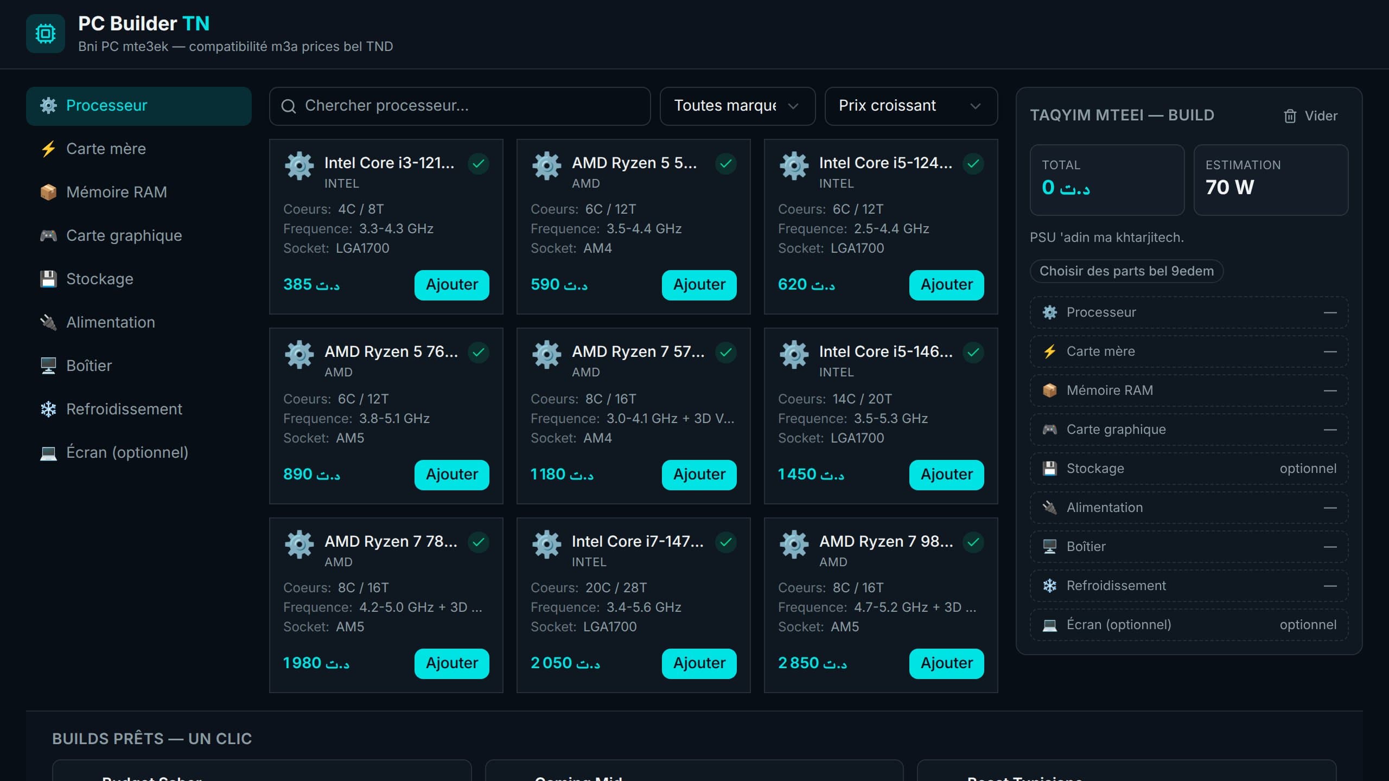Image resolution: width=1389 pixels, height=781 pixels.
Task: Click the floppy disk Stockage icon in sidebar
Action: tap(48, 279)
